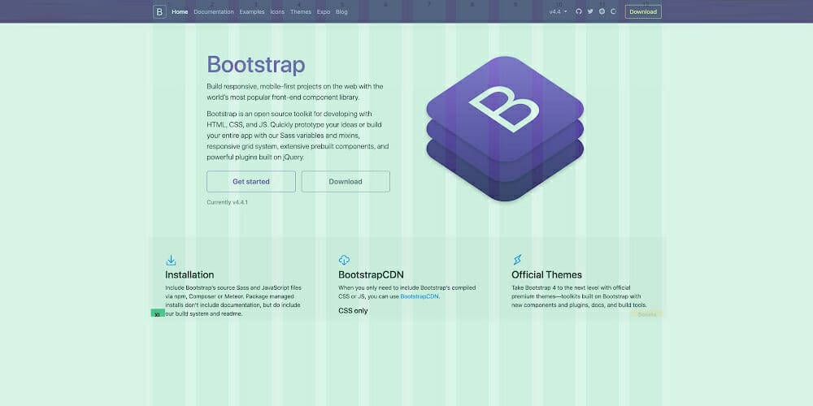Open the v4.4 version dropdown

coord(558,11)
